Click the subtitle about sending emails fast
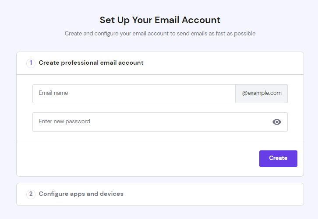The width and height of the screenshot is (318, 219). click(160, 33)
